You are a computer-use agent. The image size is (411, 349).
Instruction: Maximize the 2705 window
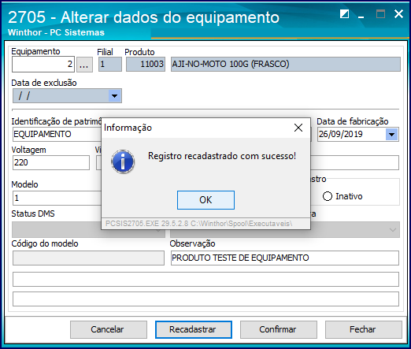(380, 14)
